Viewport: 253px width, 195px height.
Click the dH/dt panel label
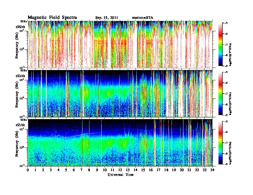pyautogui.click(x=20, y=27)
